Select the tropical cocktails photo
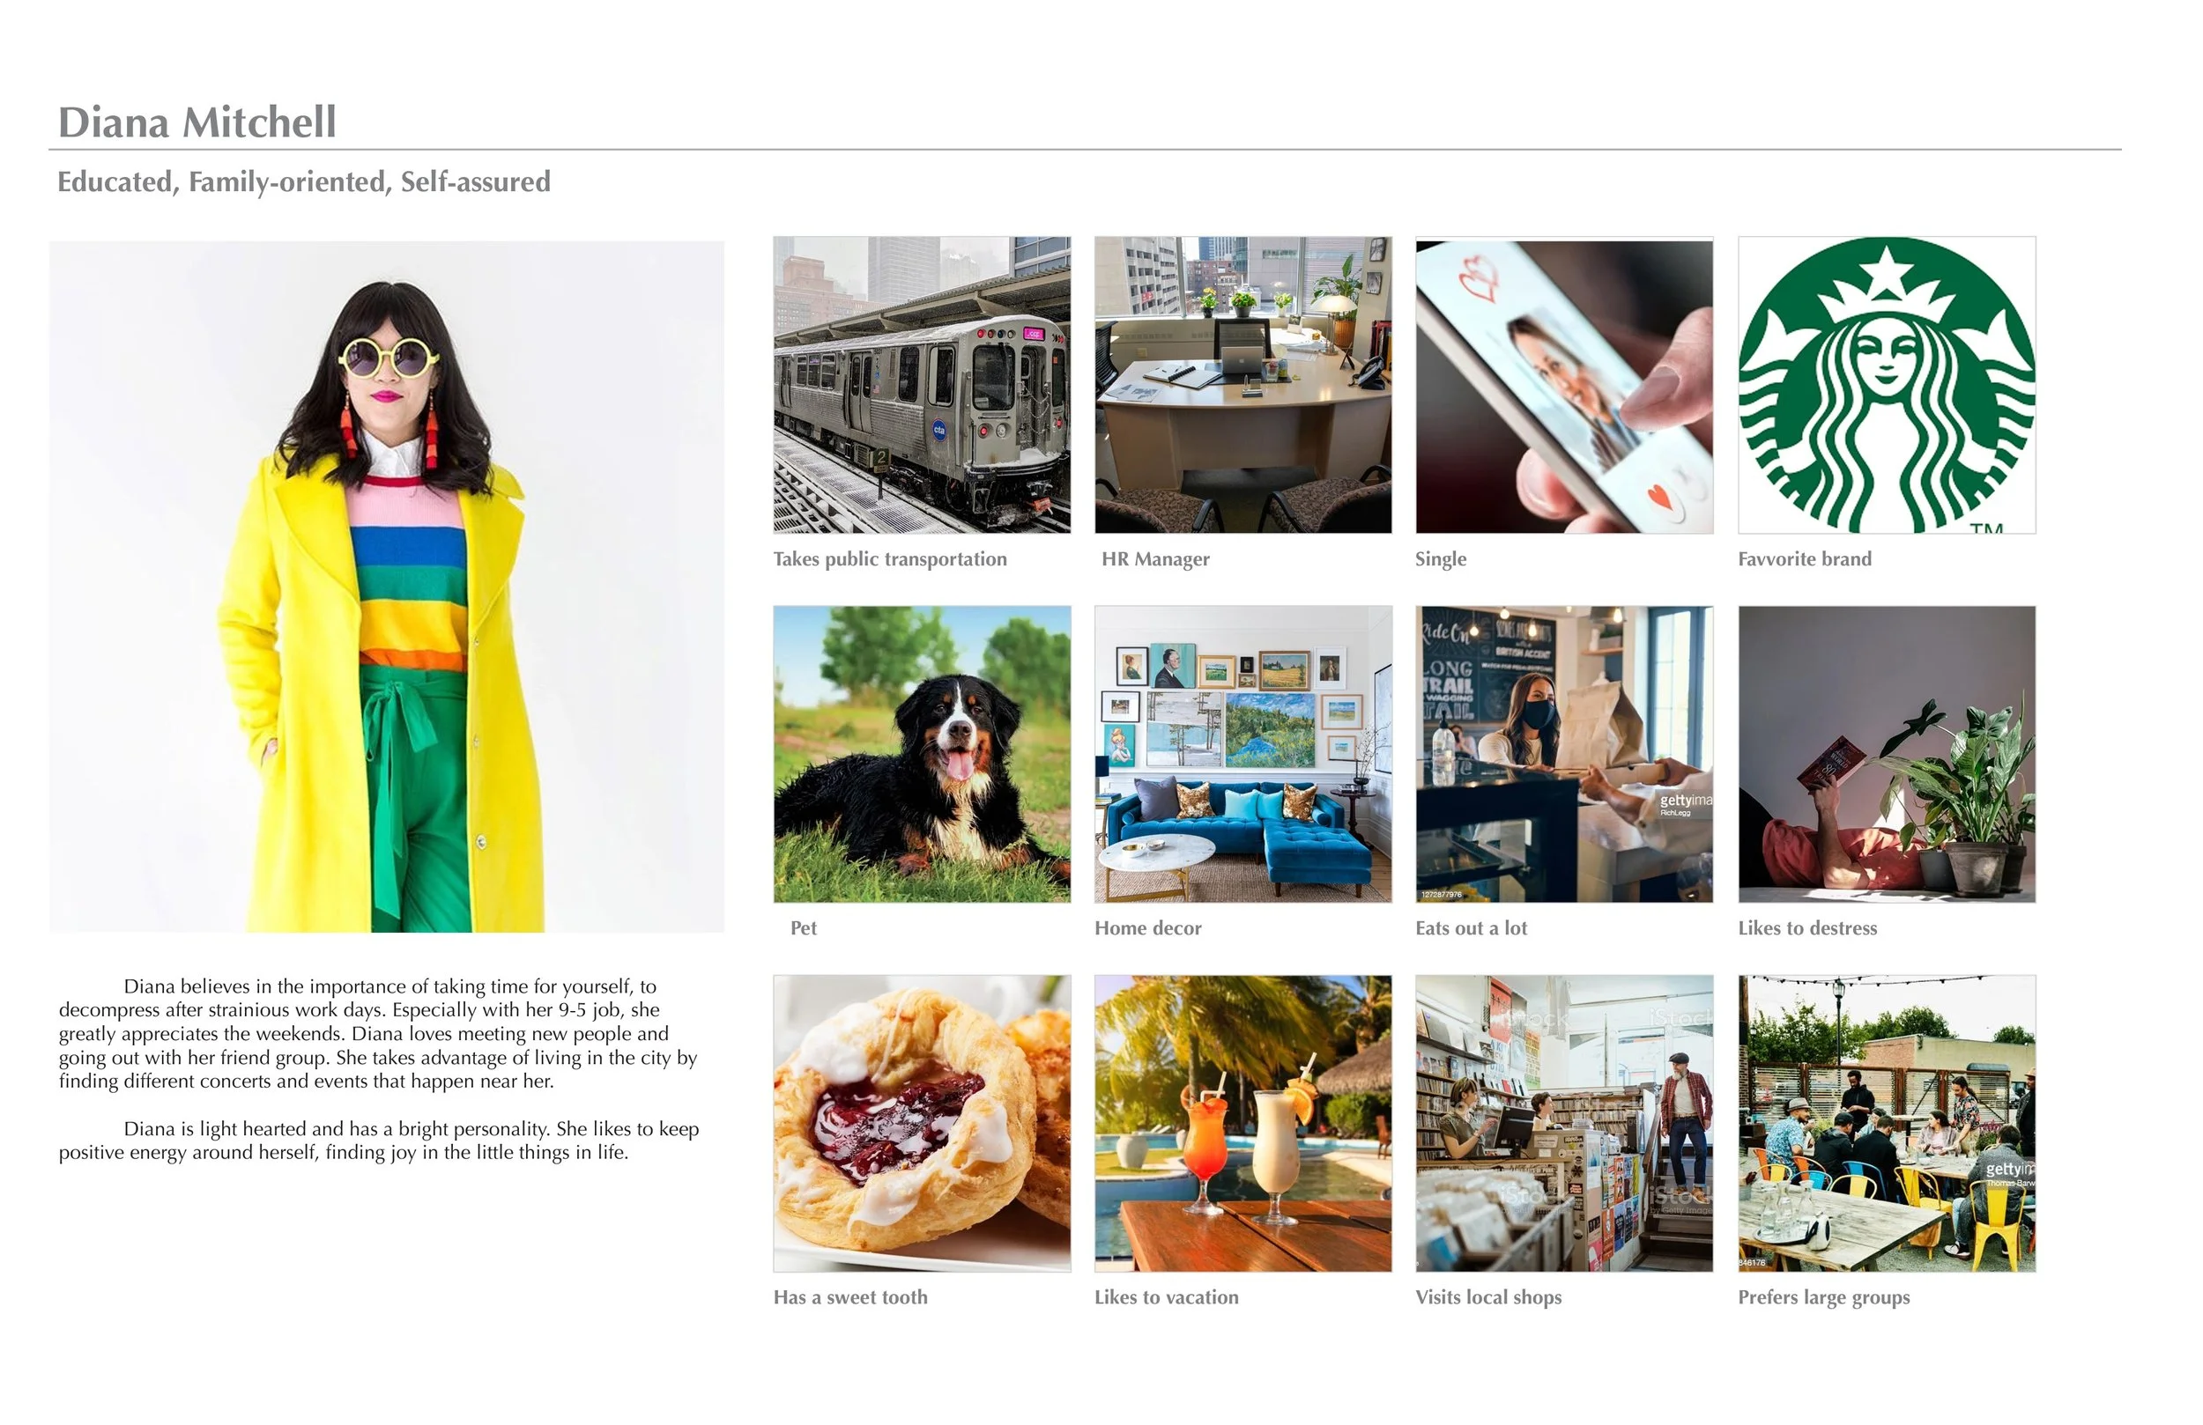This screenshot has height=1425, width=2203. pyautogui.click(x=1243, y=1123)
